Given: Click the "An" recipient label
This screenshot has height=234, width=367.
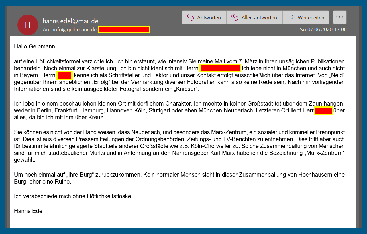Looking at the screenshot, I should (46, 30).
